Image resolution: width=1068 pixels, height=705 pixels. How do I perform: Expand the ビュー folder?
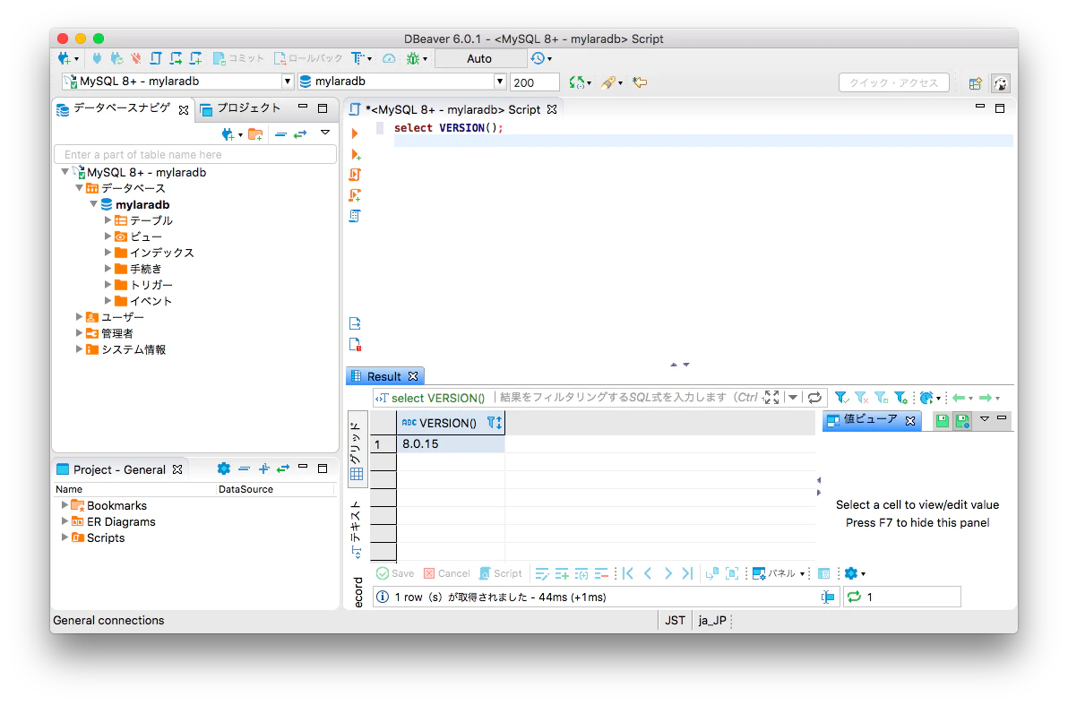tap(108, 236)
